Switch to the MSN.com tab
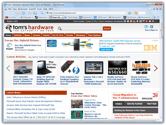This screenshot has height=125, width=166. [x=100, y=17]
